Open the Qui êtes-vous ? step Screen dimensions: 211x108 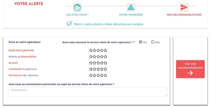point(77,15)
